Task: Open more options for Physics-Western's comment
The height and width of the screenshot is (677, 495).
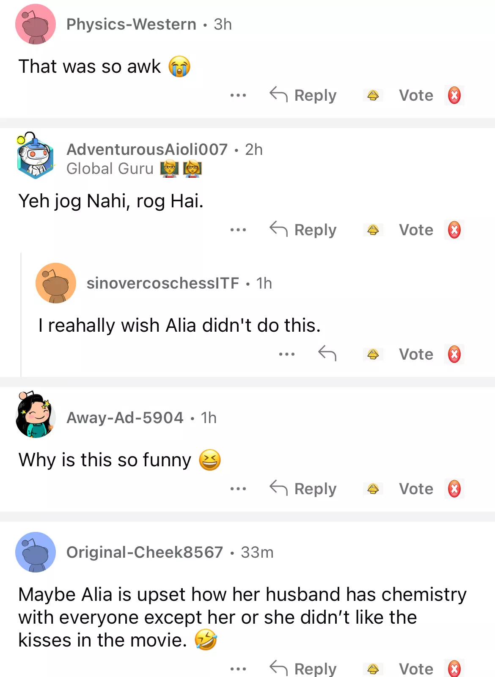Action: tap(238, 96)
